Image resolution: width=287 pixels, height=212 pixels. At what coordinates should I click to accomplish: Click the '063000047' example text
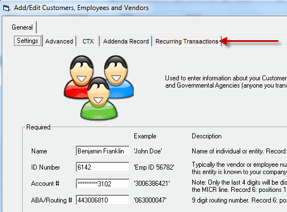tap(150, 200)
